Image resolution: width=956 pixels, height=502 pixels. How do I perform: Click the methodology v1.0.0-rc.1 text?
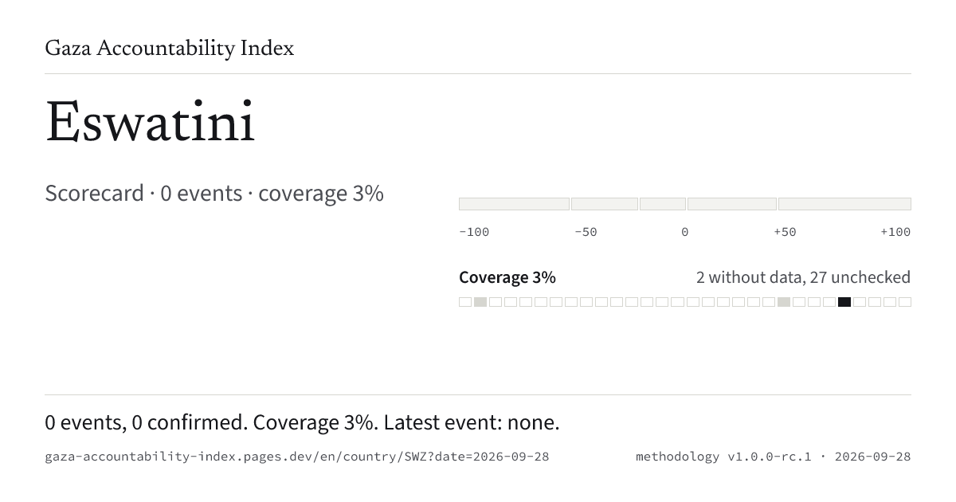(x=723, y=457)
